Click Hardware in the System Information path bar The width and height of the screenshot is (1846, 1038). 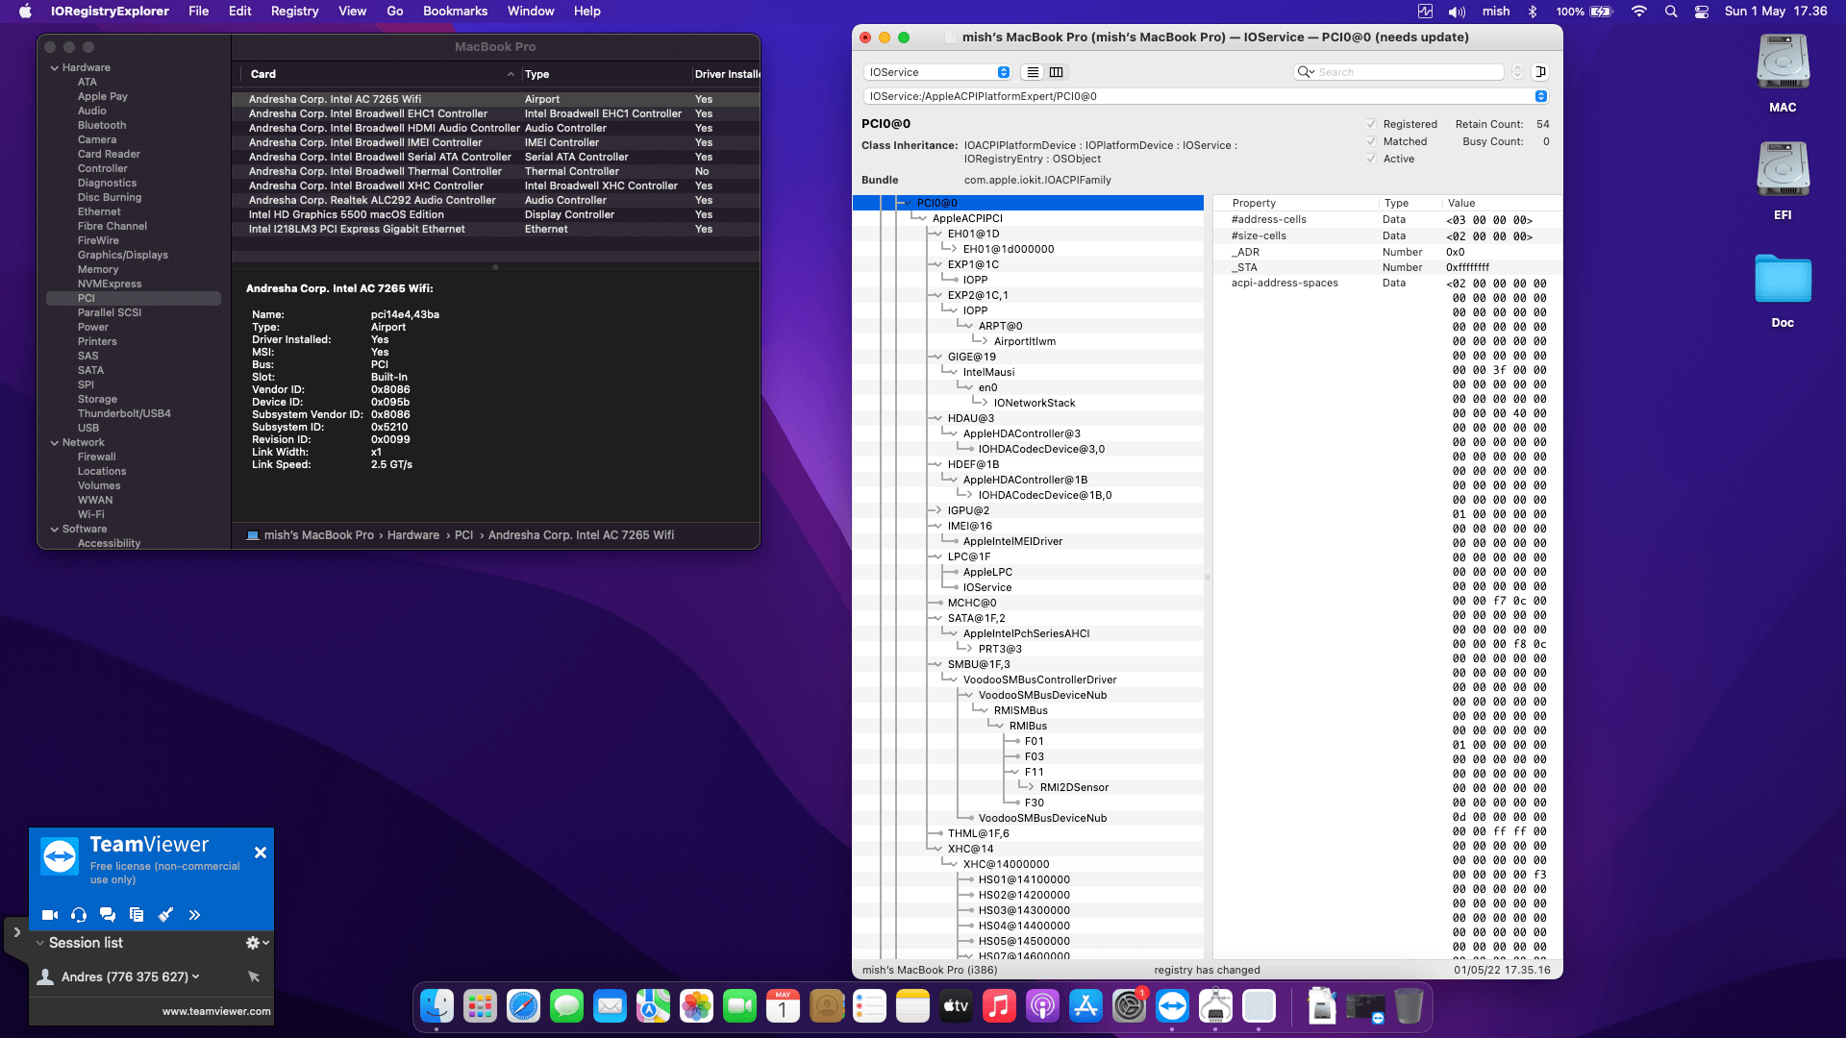click(413, 535)
